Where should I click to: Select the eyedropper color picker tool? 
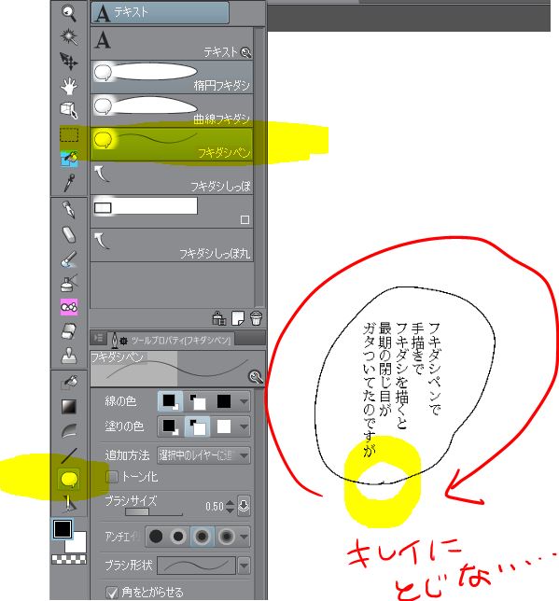point(69,183)
